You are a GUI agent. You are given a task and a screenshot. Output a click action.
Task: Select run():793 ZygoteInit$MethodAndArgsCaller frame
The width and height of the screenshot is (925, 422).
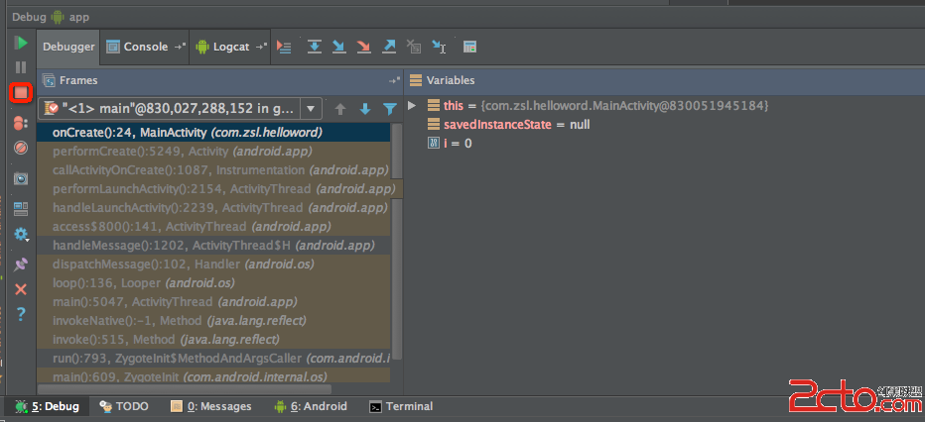tap(213, 359)
